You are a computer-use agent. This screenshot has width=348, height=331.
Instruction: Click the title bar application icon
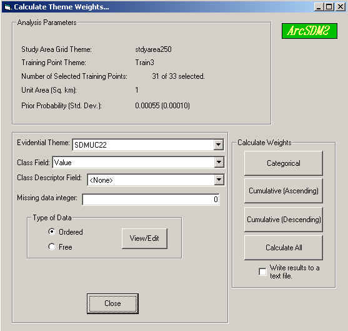coord(7,7)
